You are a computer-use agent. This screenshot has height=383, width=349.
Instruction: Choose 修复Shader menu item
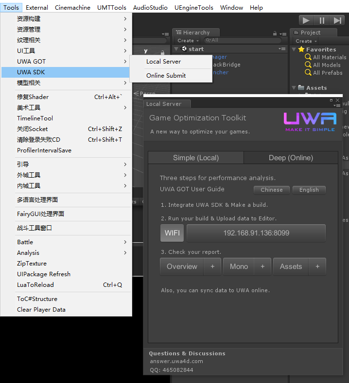click(66, 97)
